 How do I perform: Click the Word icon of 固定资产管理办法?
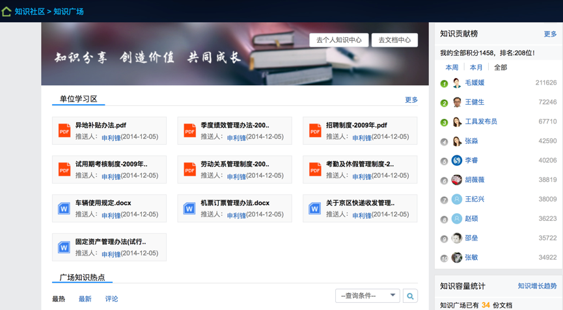pos(64,248)
